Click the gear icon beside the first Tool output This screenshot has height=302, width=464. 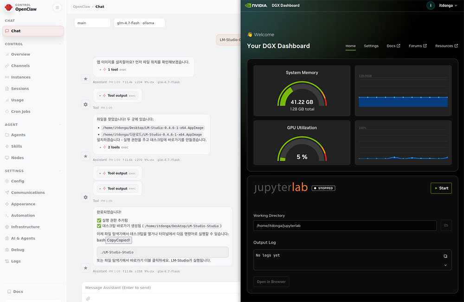tap(85, 104)
